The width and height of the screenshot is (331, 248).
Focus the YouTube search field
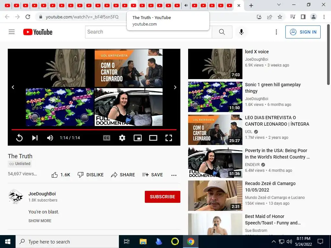point(148,32)
